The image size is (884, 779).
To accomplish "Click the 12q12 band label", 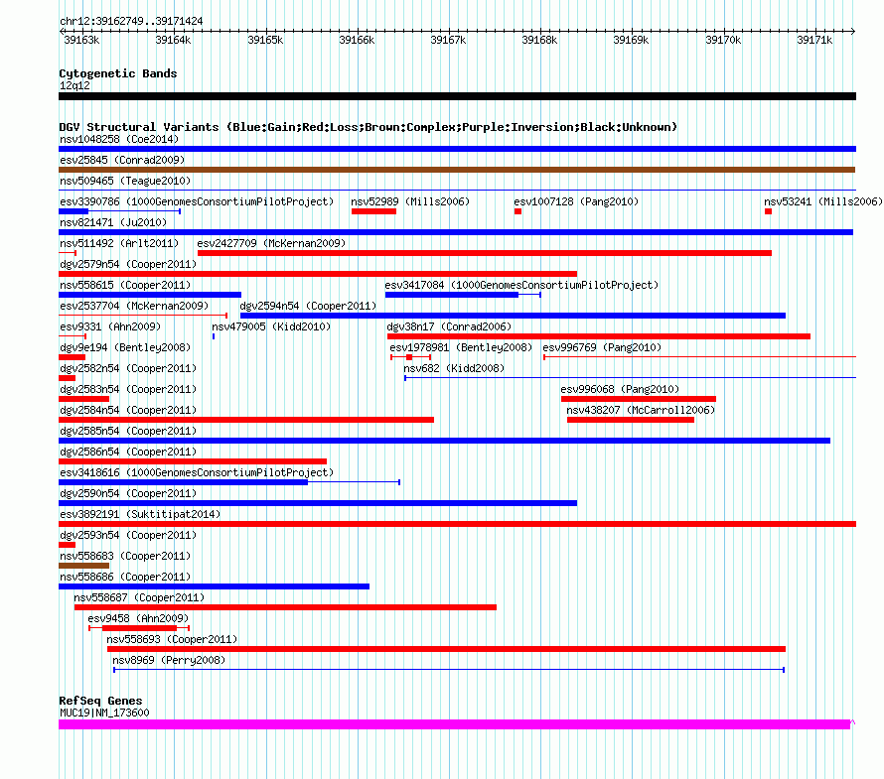I will pyautogui.click(x=74, y=85).
